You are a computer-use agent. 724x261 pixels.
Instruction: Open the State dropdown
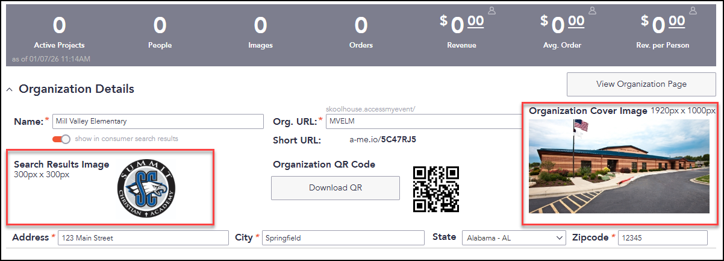click(514, 238)
